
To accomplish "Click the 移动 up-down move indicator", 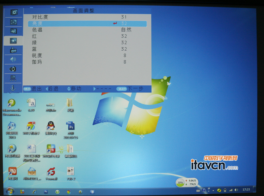I will (x=74, y=89).
